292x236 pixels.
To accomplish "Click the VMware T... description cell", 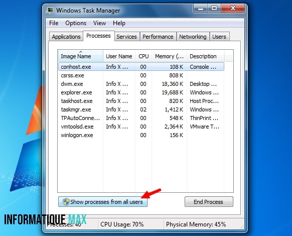I will [205, 127].
